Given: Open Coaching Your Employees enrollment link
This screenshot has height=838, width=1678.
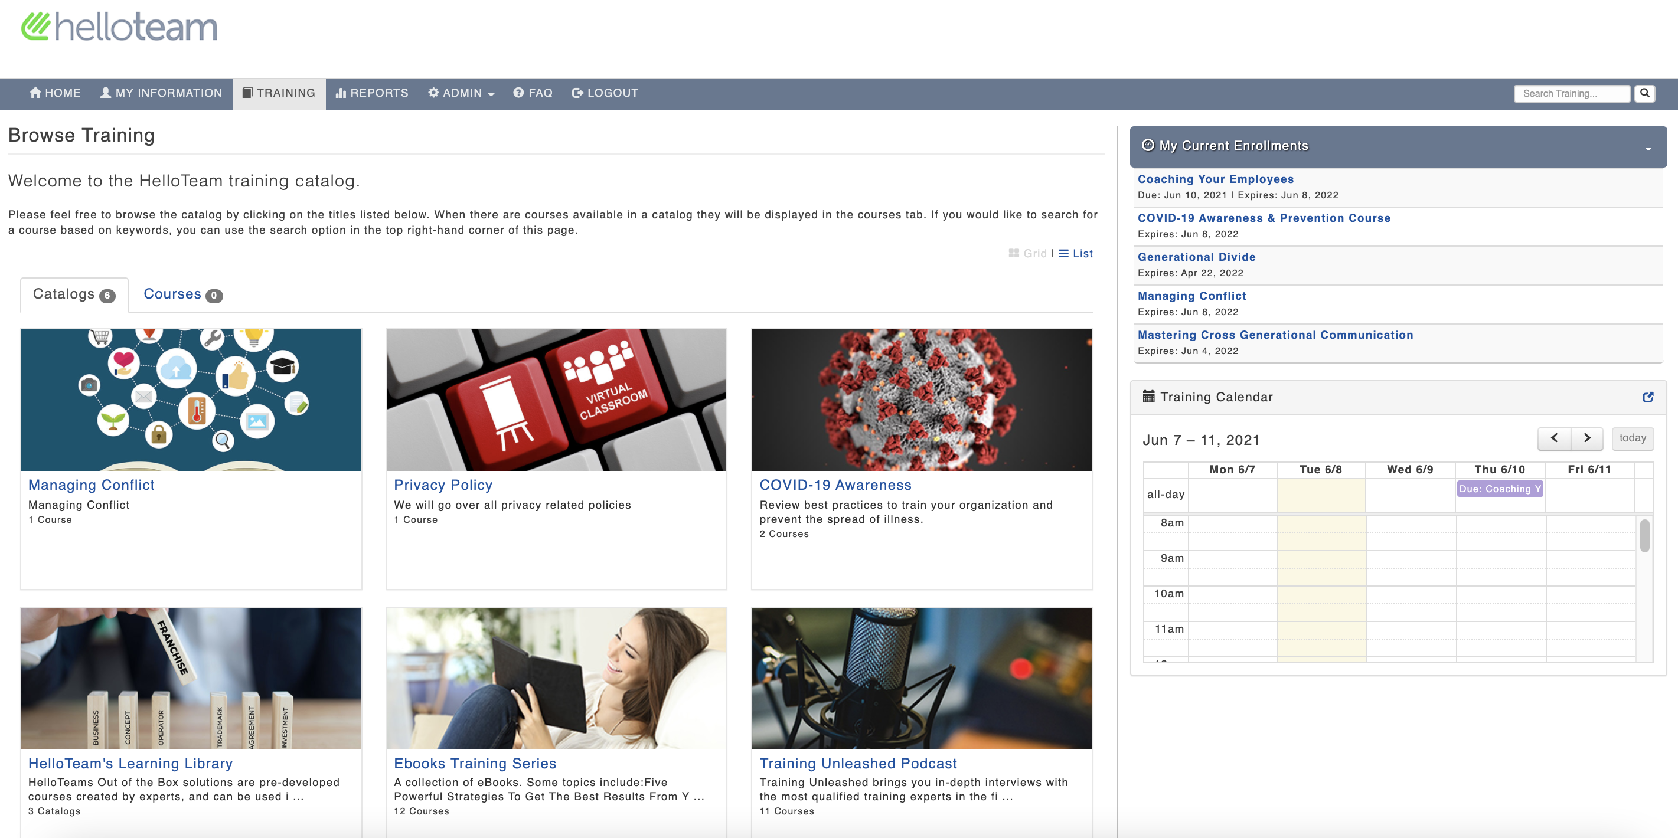Looking at the screenshot, I should (1215, 179).
